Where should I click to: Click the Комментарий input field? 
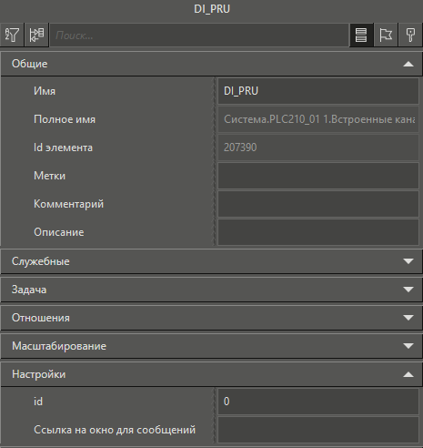click(318, 204)
